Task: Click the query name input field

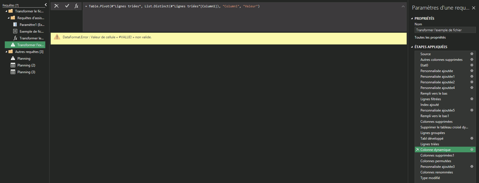Action: point(445,30)
